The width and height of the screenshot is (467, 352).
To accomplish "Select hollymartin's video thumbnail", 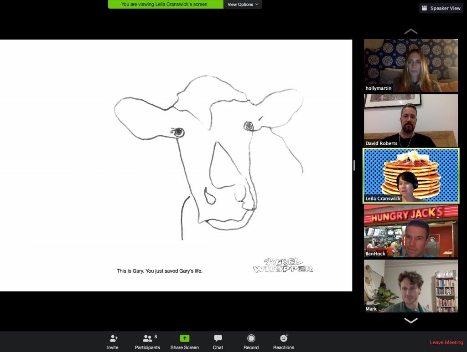I will point(411,66).
